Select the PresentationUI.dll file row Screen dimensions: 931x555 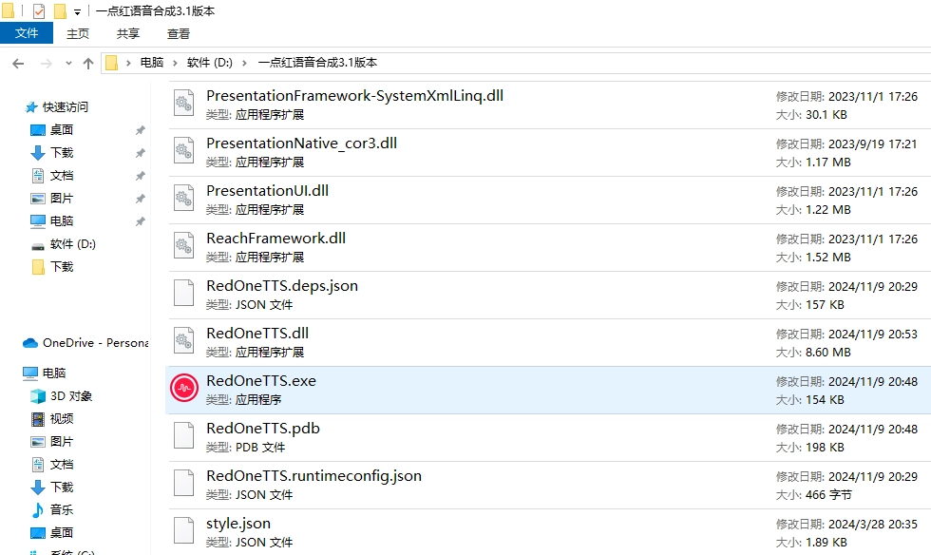tap(475, 200)
